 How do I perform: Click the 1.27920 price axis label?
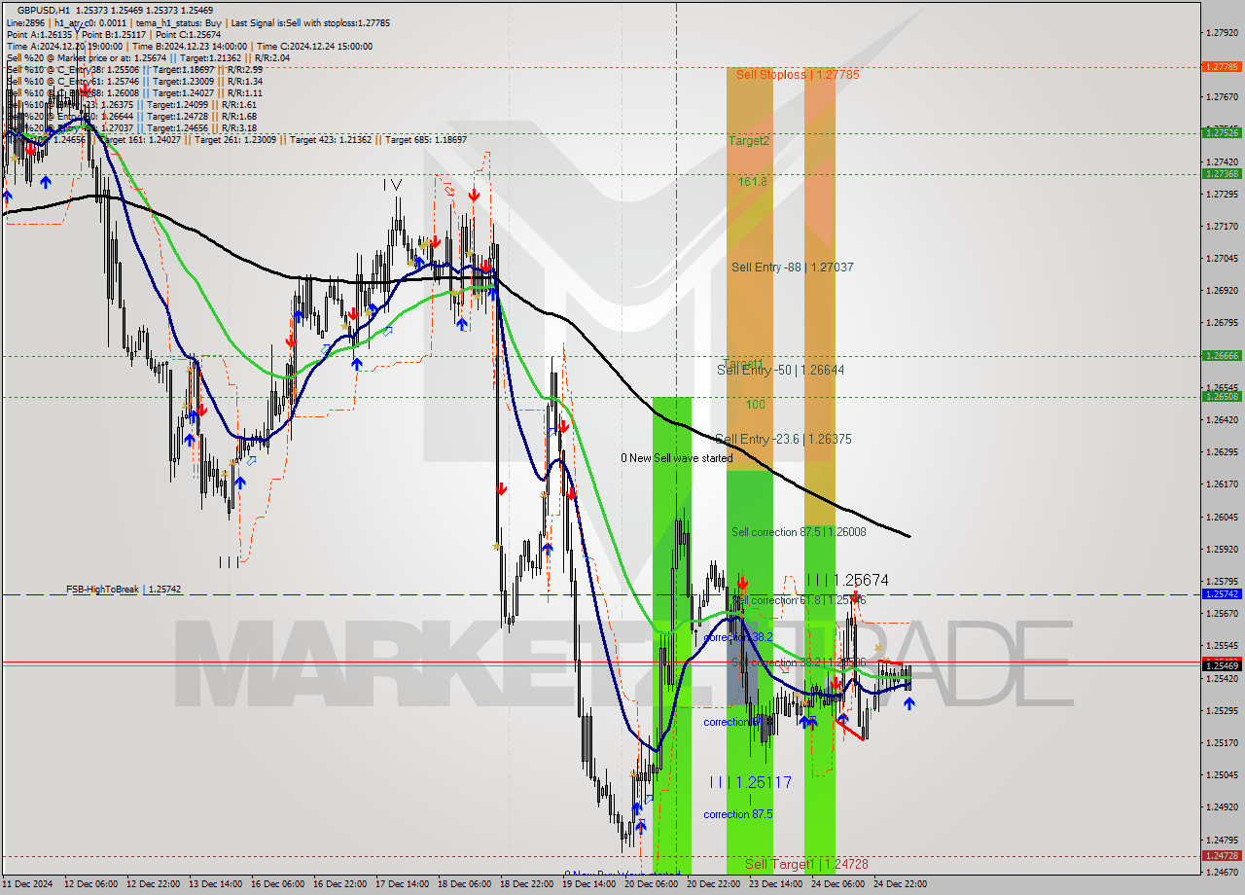1222,32
